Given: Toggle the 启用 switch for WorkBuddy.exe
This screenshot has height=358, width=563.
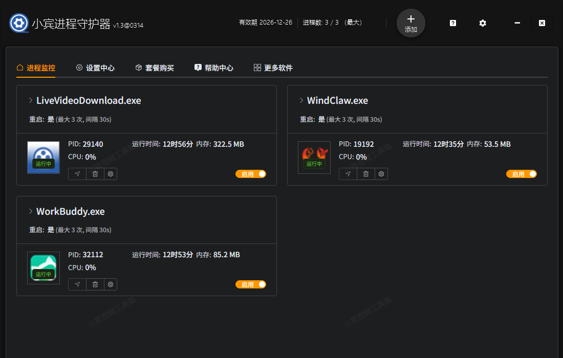Looking at the screenshot, I should coord(251,284).
